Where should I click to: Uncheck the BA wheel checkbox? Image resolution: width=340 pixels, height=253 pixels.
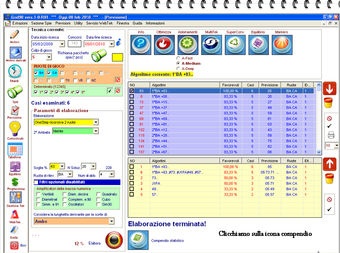[36, 73]
